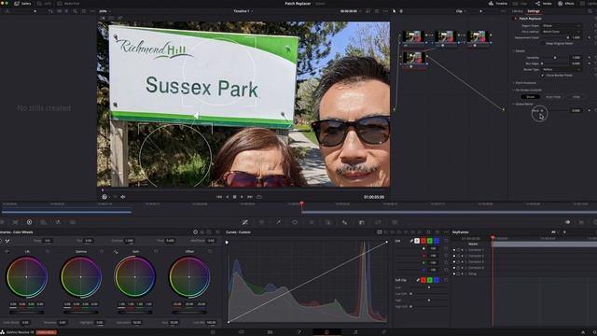Viewport: 597px width, 336px height.
Task: Toggle the Effects panel
Action: (566, 4)
